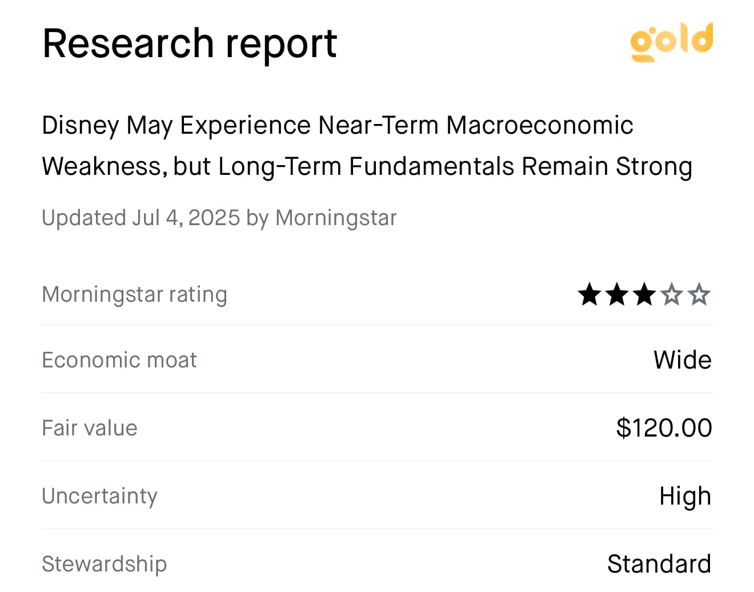Click the Robinhood Gold logo

tap(671, 42)
